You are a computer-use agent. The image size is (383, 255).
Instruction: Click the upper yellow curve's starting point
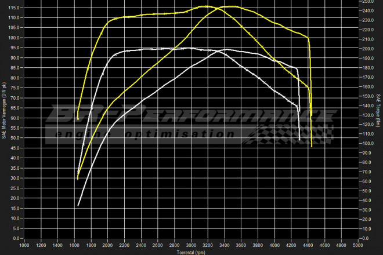[x=78, y=119]
